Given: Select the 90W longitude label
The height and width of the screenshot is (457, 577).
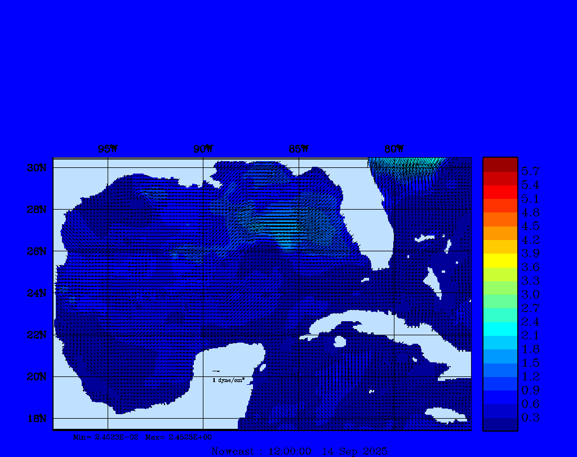Looking at the screenshot, I should 203,149.
